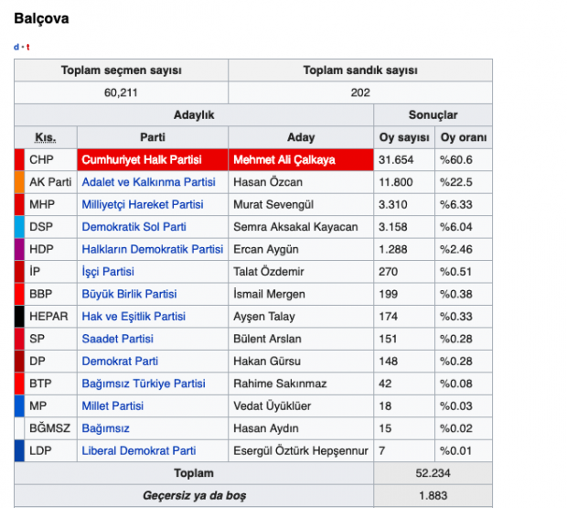Open the Büyük Birlik Partisi link

coord(129,294)
